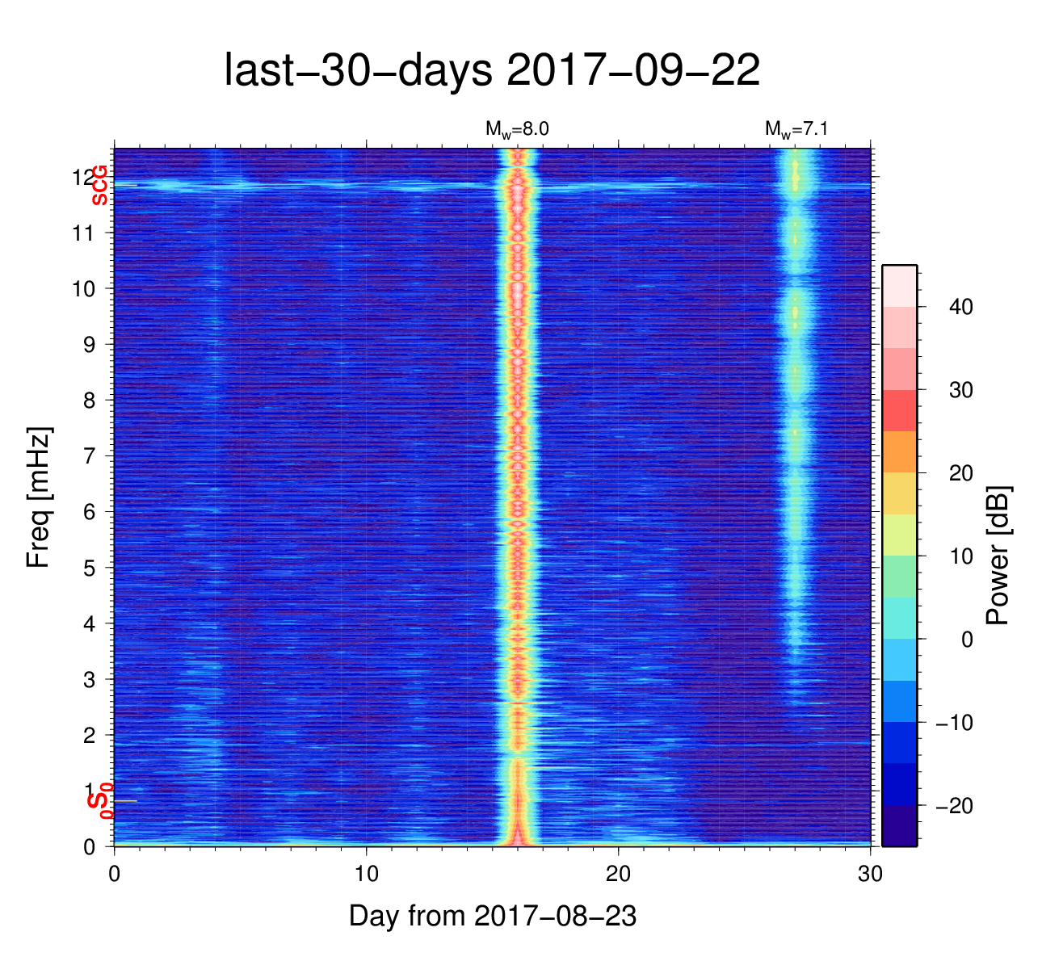Image resolution: width=1042 pixels, height=961 pixels.
Task: Click day 20 on the x-axis
Action: (619, 875)
